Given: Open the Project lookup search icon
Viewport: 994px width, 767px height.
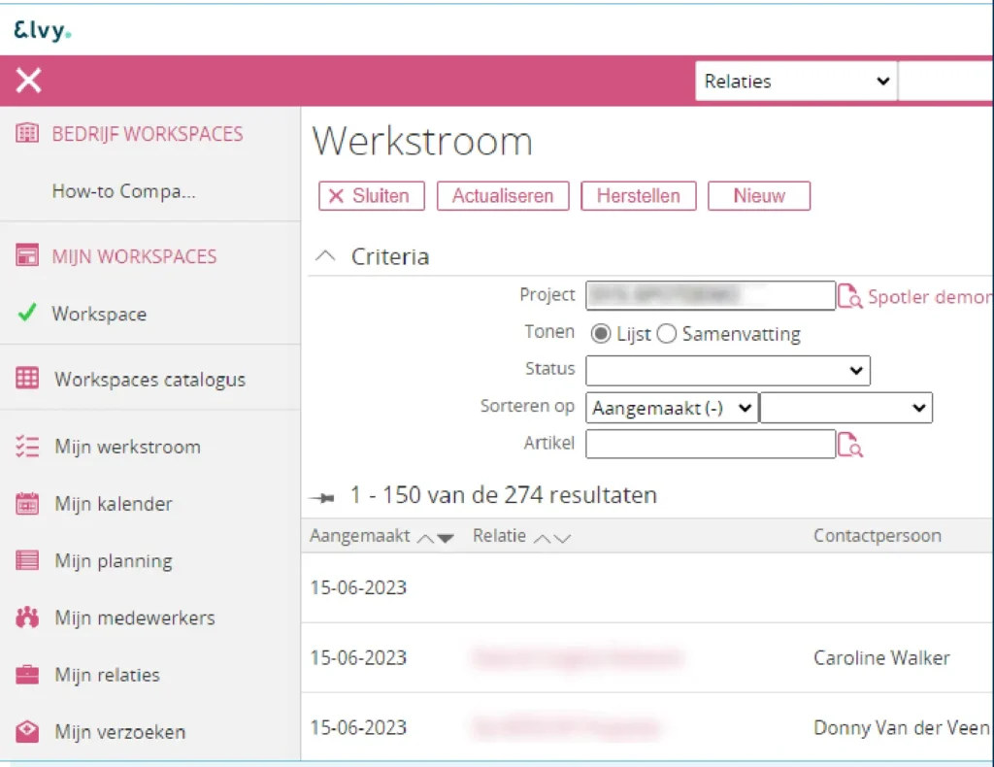Looking at the screenshot, I should tap(849, 296).
